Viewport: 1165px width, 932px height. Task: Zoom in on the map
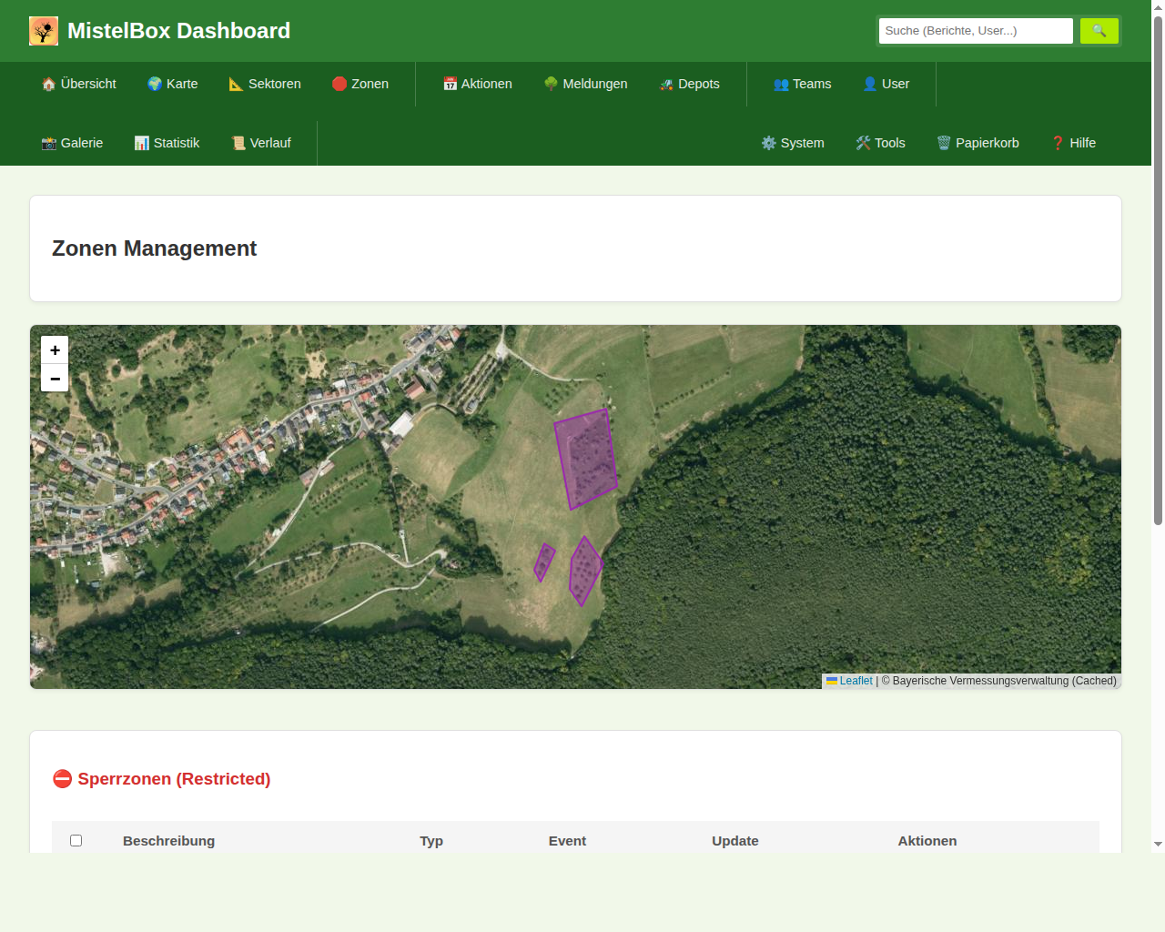[55, 349]
